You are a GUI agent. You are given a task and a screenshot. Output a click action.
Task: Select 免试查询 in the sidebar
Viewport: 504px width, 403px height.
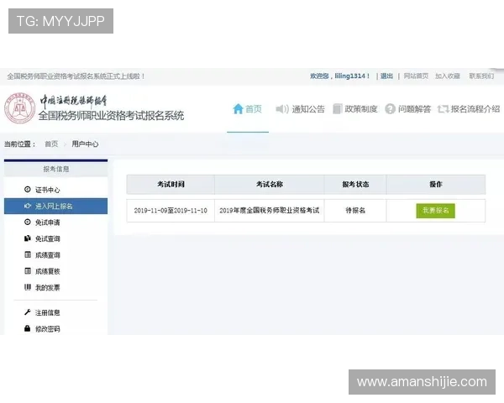click(55, 238)
